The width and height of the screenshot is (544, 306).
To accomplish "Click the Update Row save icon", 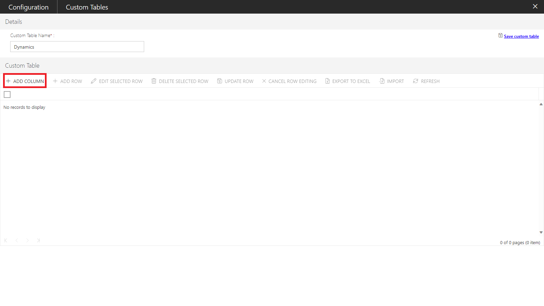I will click(x=220, y=81).
